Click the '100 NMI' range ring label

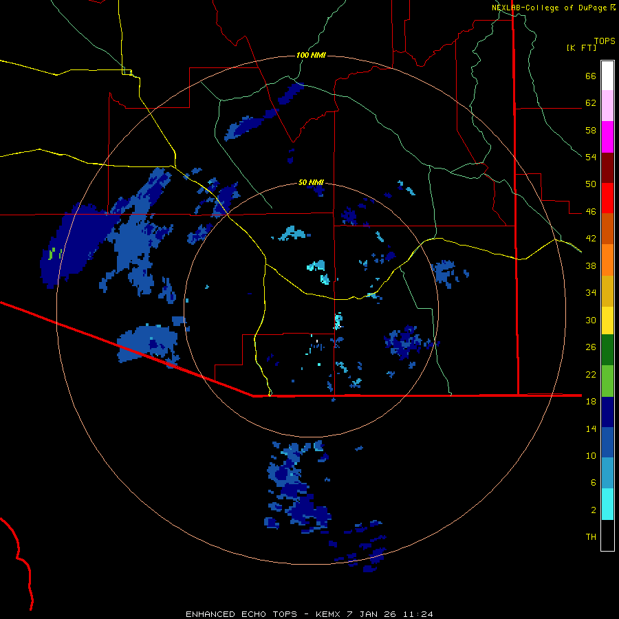pos(311,55)
